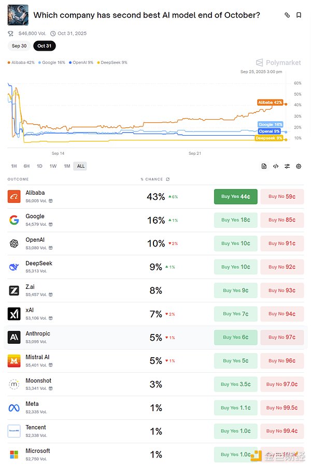Buy Yes 44¢ on Alibaba
The width and height of the screenshot is (311, 467).
click(235, 197)
